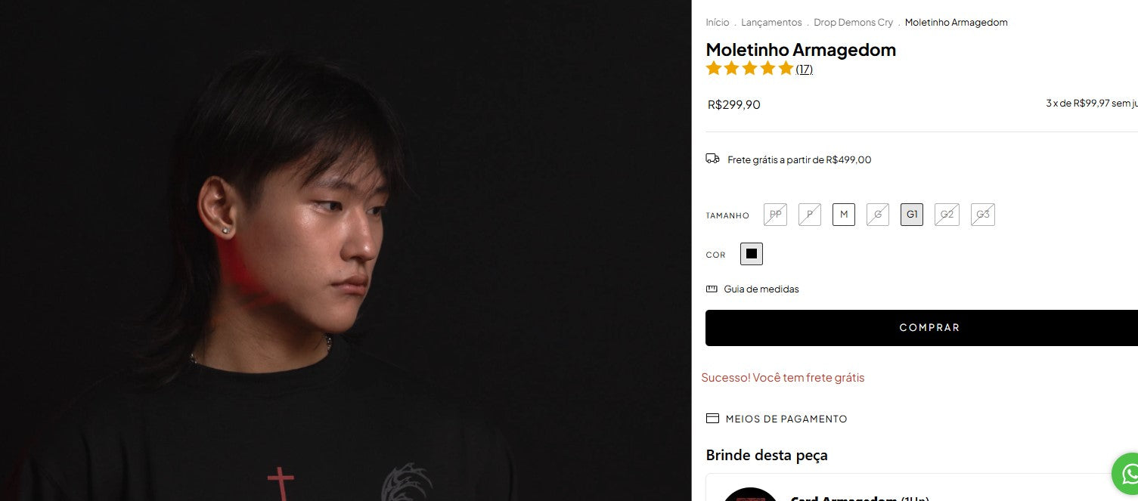Select size M

pyautogui.click(x=844, y=215)
